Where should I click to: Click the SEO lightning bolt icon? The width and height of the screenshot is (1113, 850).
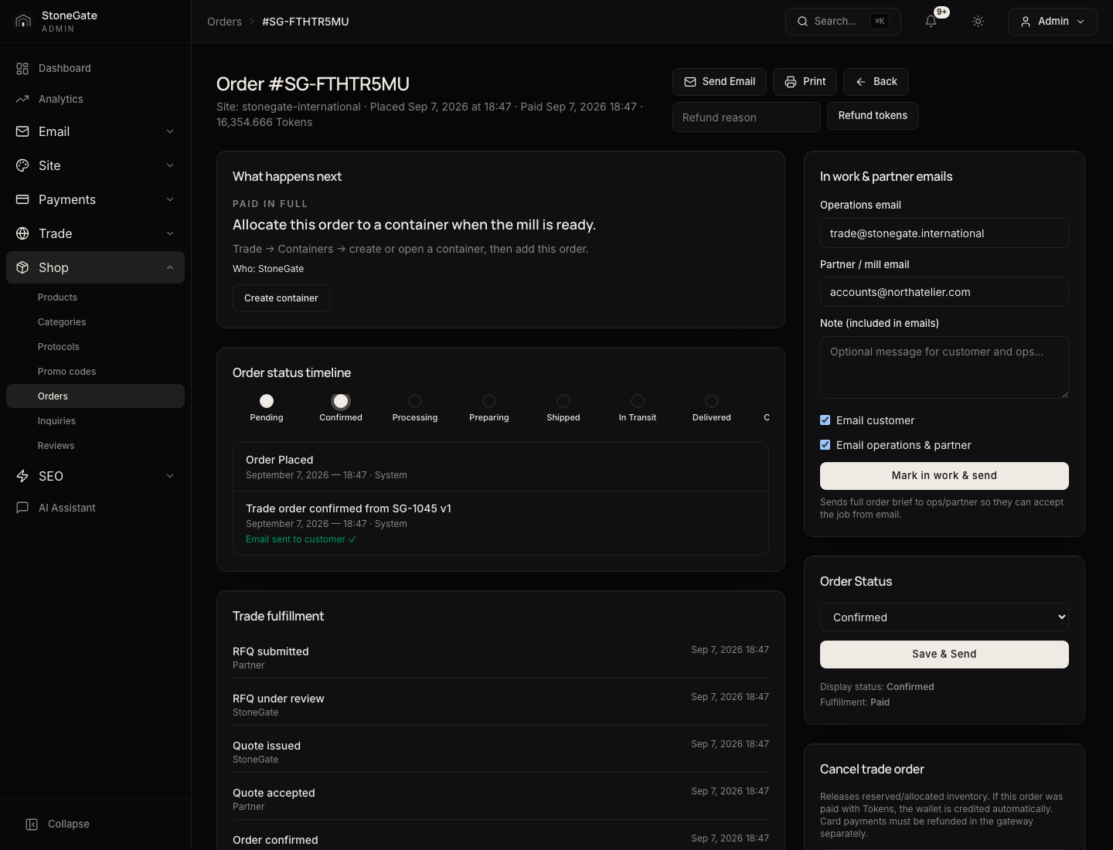tap(22, 476)
